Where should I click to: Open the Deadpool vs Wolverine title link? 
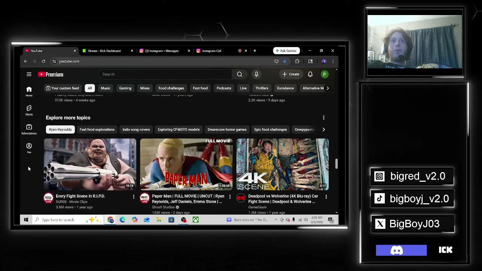(283, 199)
